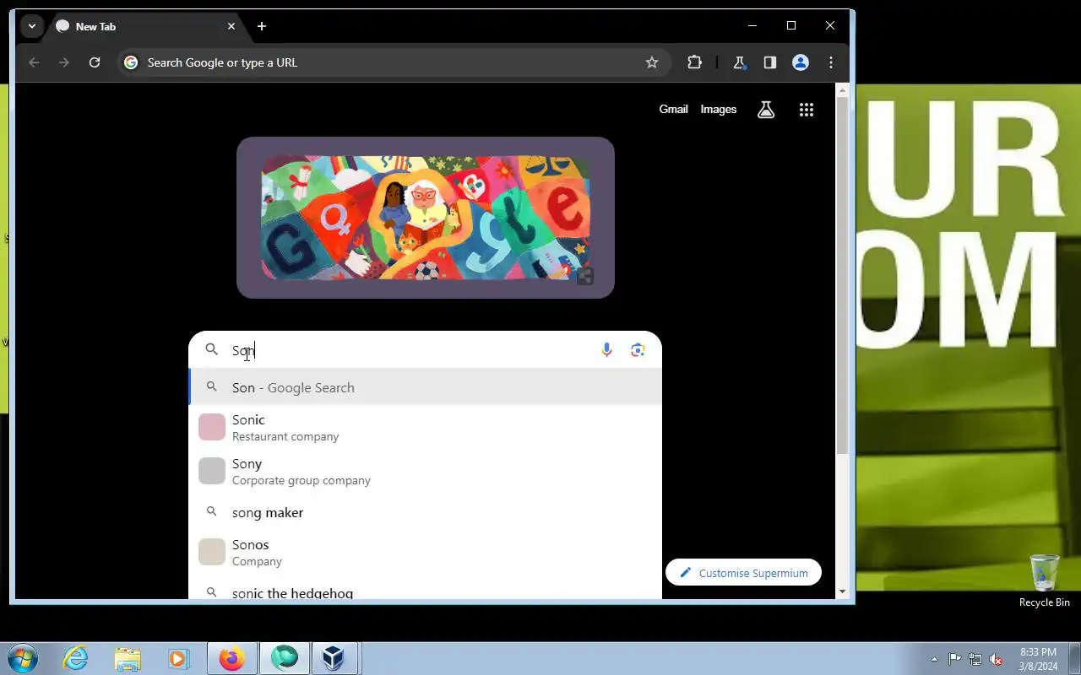Close the New Tab tab

tap(231, 26)
